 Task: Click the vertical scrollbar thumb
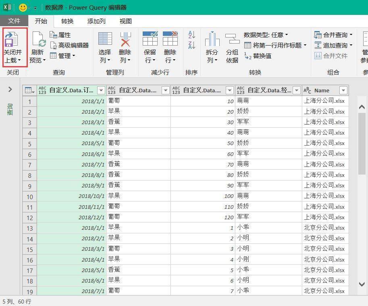click(x=362, y=144)
